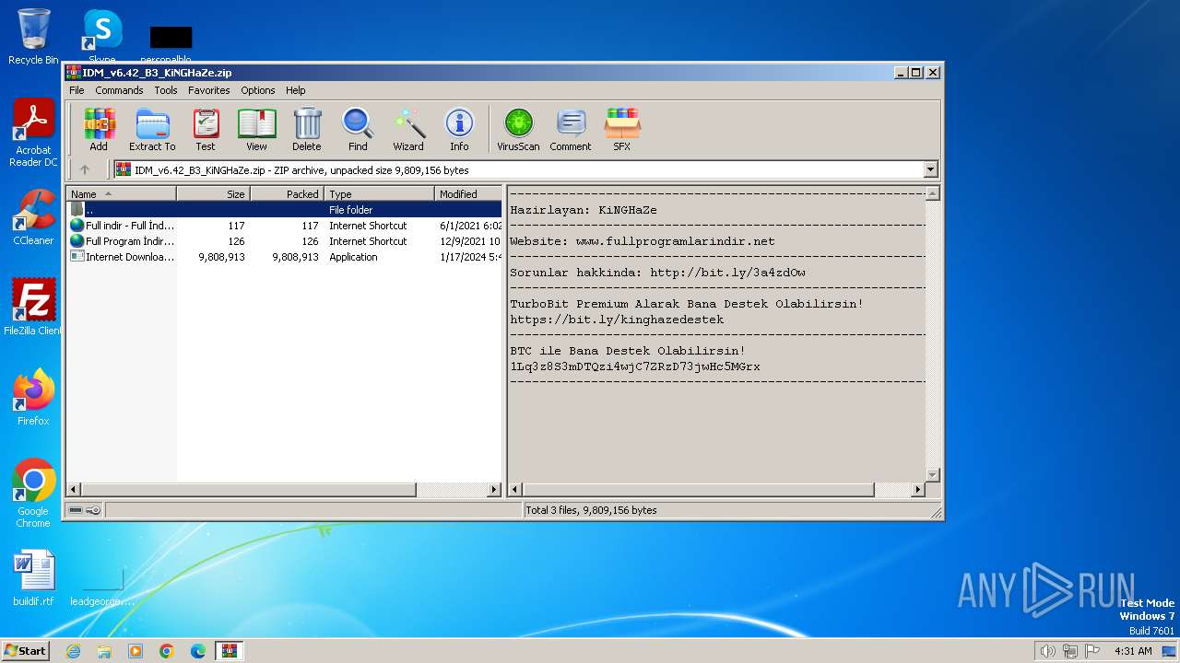Sort the list by the Size column
Viewport: 1180px width, 663px height.
coord(213,193)
